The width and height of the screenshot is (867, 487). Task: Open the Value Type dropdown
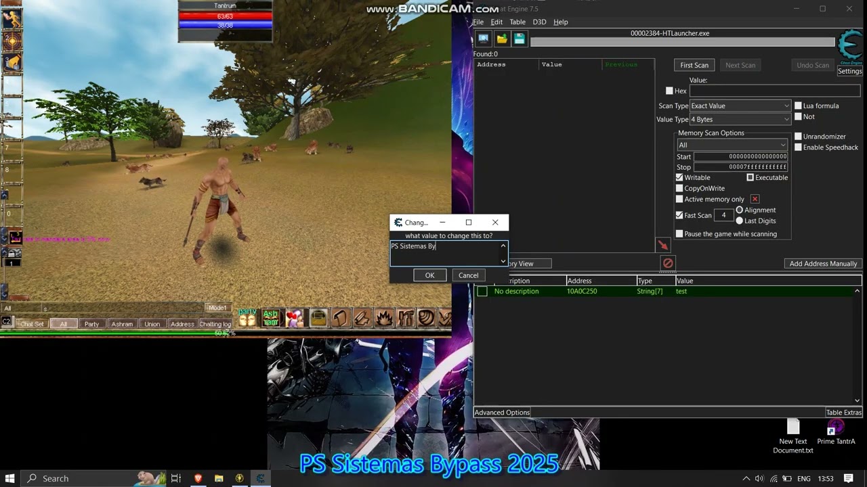[x=740, y=119]
